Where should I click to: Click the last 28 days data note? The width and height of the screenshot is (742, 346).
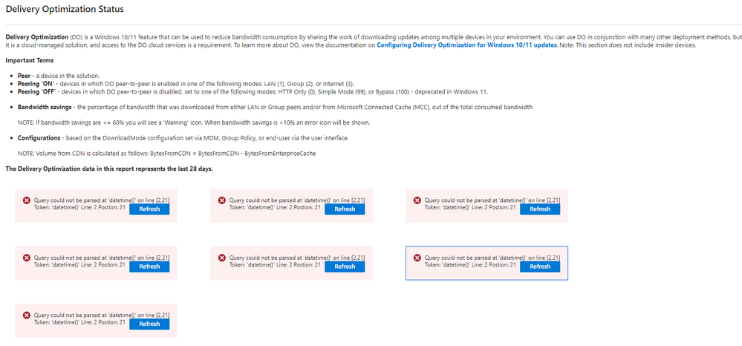click(x=109, y=169)
